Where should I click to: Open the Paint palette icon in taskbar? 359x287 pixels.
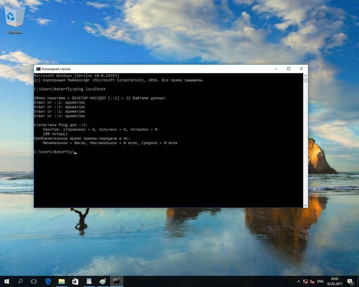102,281
